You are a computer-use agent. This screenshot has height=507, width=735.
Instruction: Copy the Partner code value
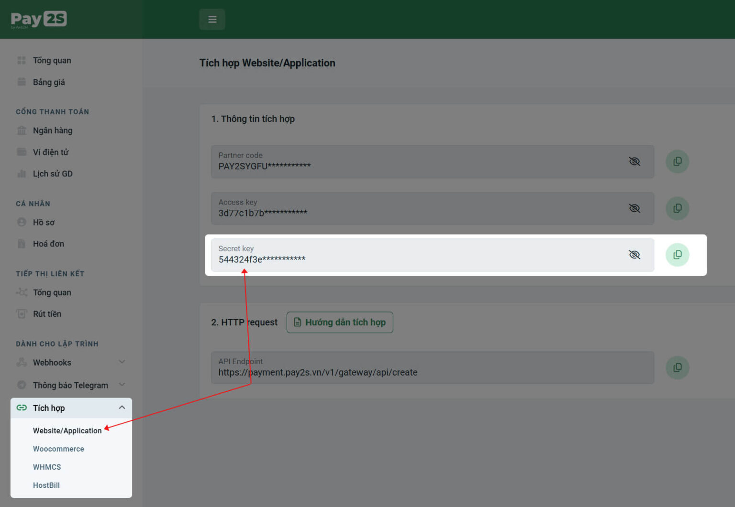pyautogui.click(x=677, y=162)
